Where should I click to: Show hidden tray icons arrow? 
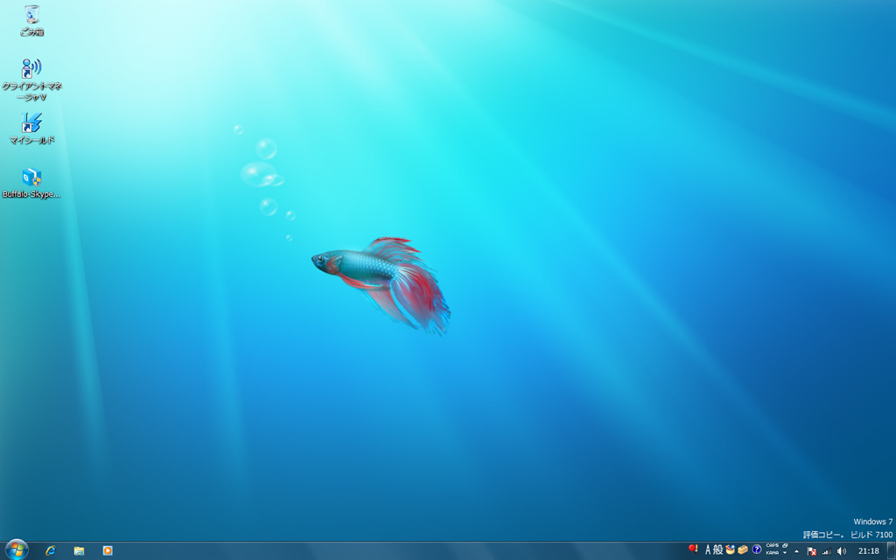click(796, 551)
